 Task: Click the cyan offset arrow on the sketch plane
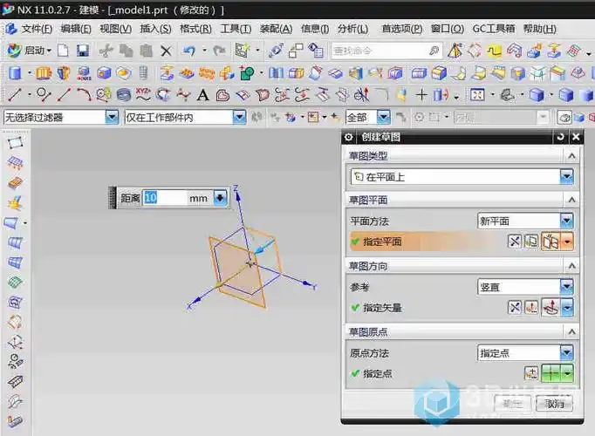tap(263, 246)
